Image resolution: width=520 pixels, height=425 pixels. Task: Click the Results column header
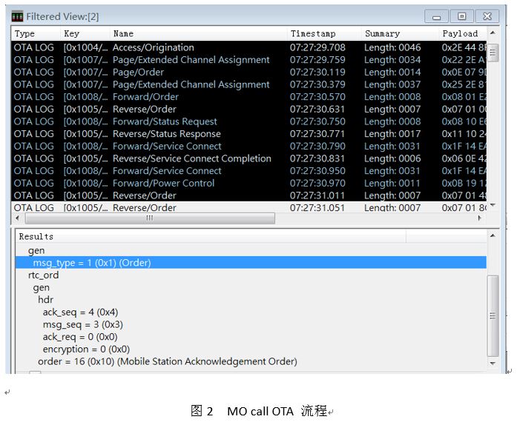click(x=211, y=236)
